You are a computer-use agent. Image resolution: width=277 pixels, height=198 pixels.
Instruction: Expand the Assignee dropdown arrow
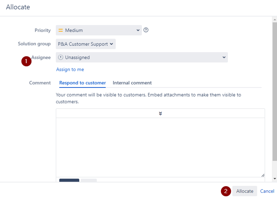pos(224,57)
